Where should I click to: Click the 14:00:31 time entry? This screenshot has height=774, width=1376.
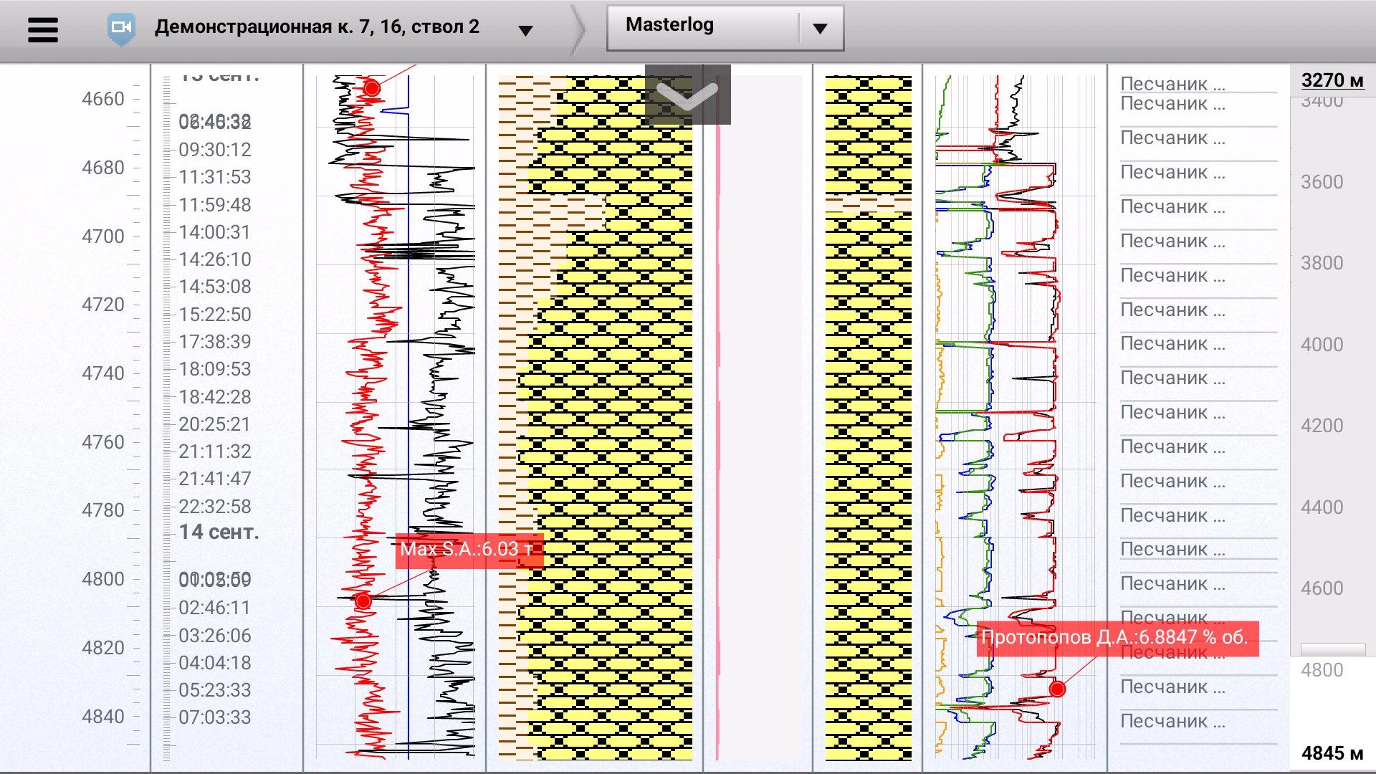coord(214,232)
